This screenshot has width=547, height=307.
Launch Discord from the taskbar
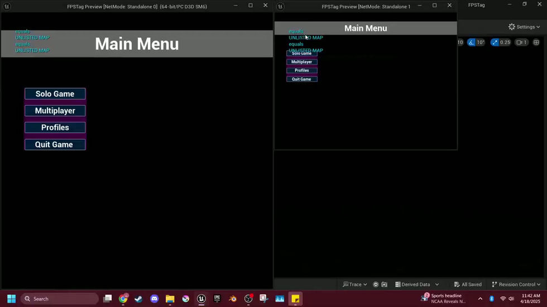[x=154, y=299]
